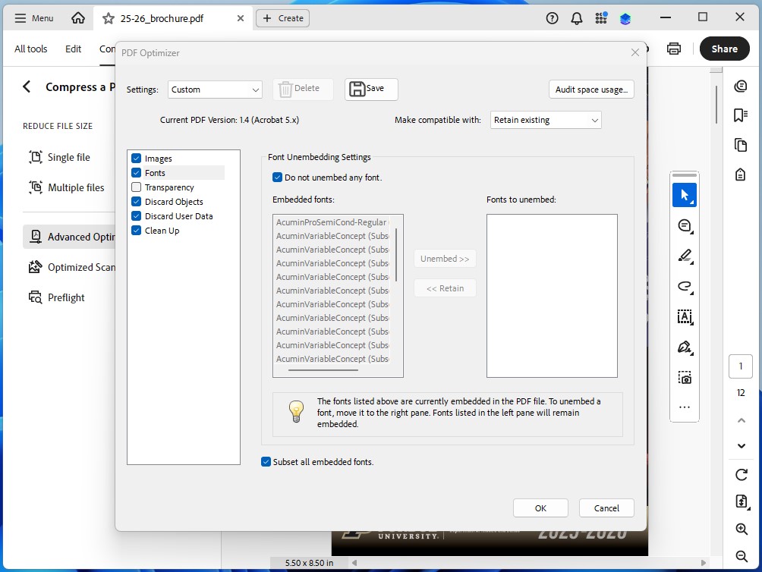Toggle the Images checkbox
Viewport: 762px width, 572px height.
(x=136, y=159)
